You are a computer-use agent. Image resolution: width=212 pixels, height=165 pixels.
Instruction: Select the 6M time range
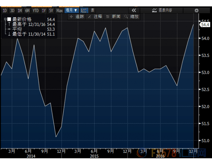tap(27, 10)
